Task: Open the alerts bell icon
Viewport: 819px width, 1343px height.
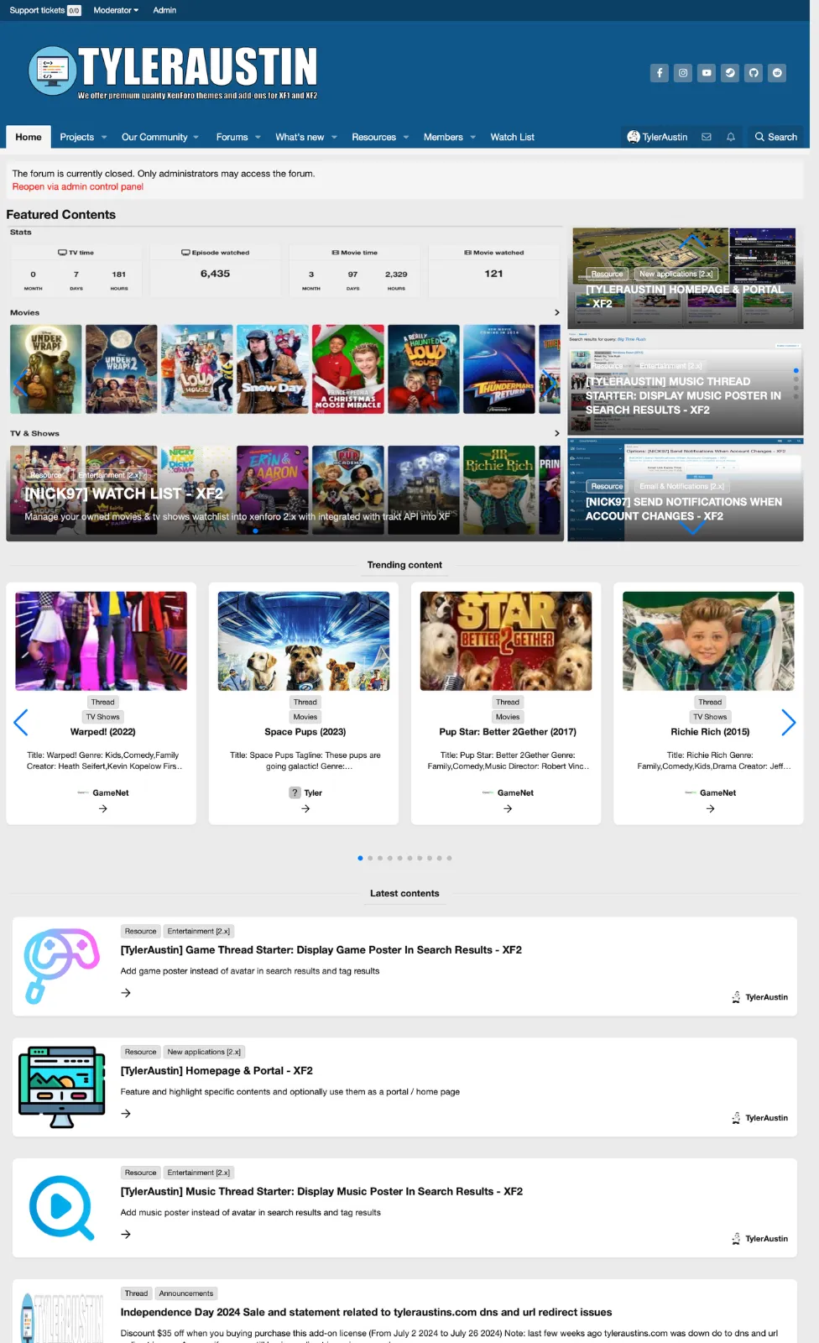Action: [731, 137]
